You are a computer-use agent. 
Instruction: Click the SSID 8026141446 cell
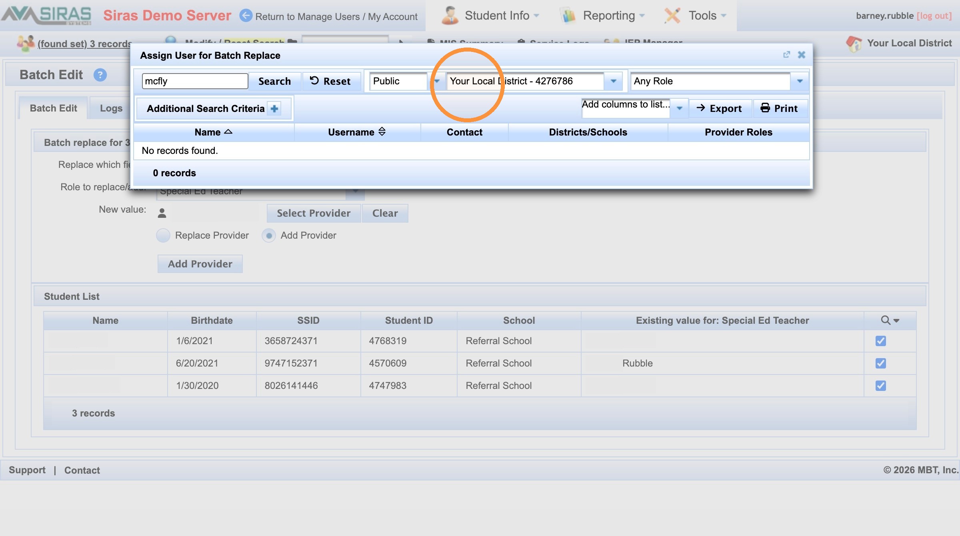click(x=308, y=386)
